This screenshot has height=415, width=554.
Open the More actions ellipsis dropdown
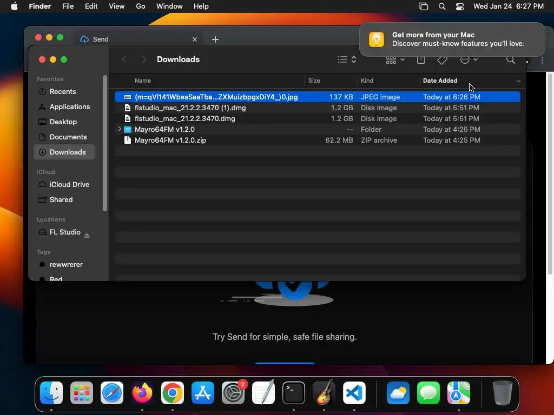click(469, 59)
